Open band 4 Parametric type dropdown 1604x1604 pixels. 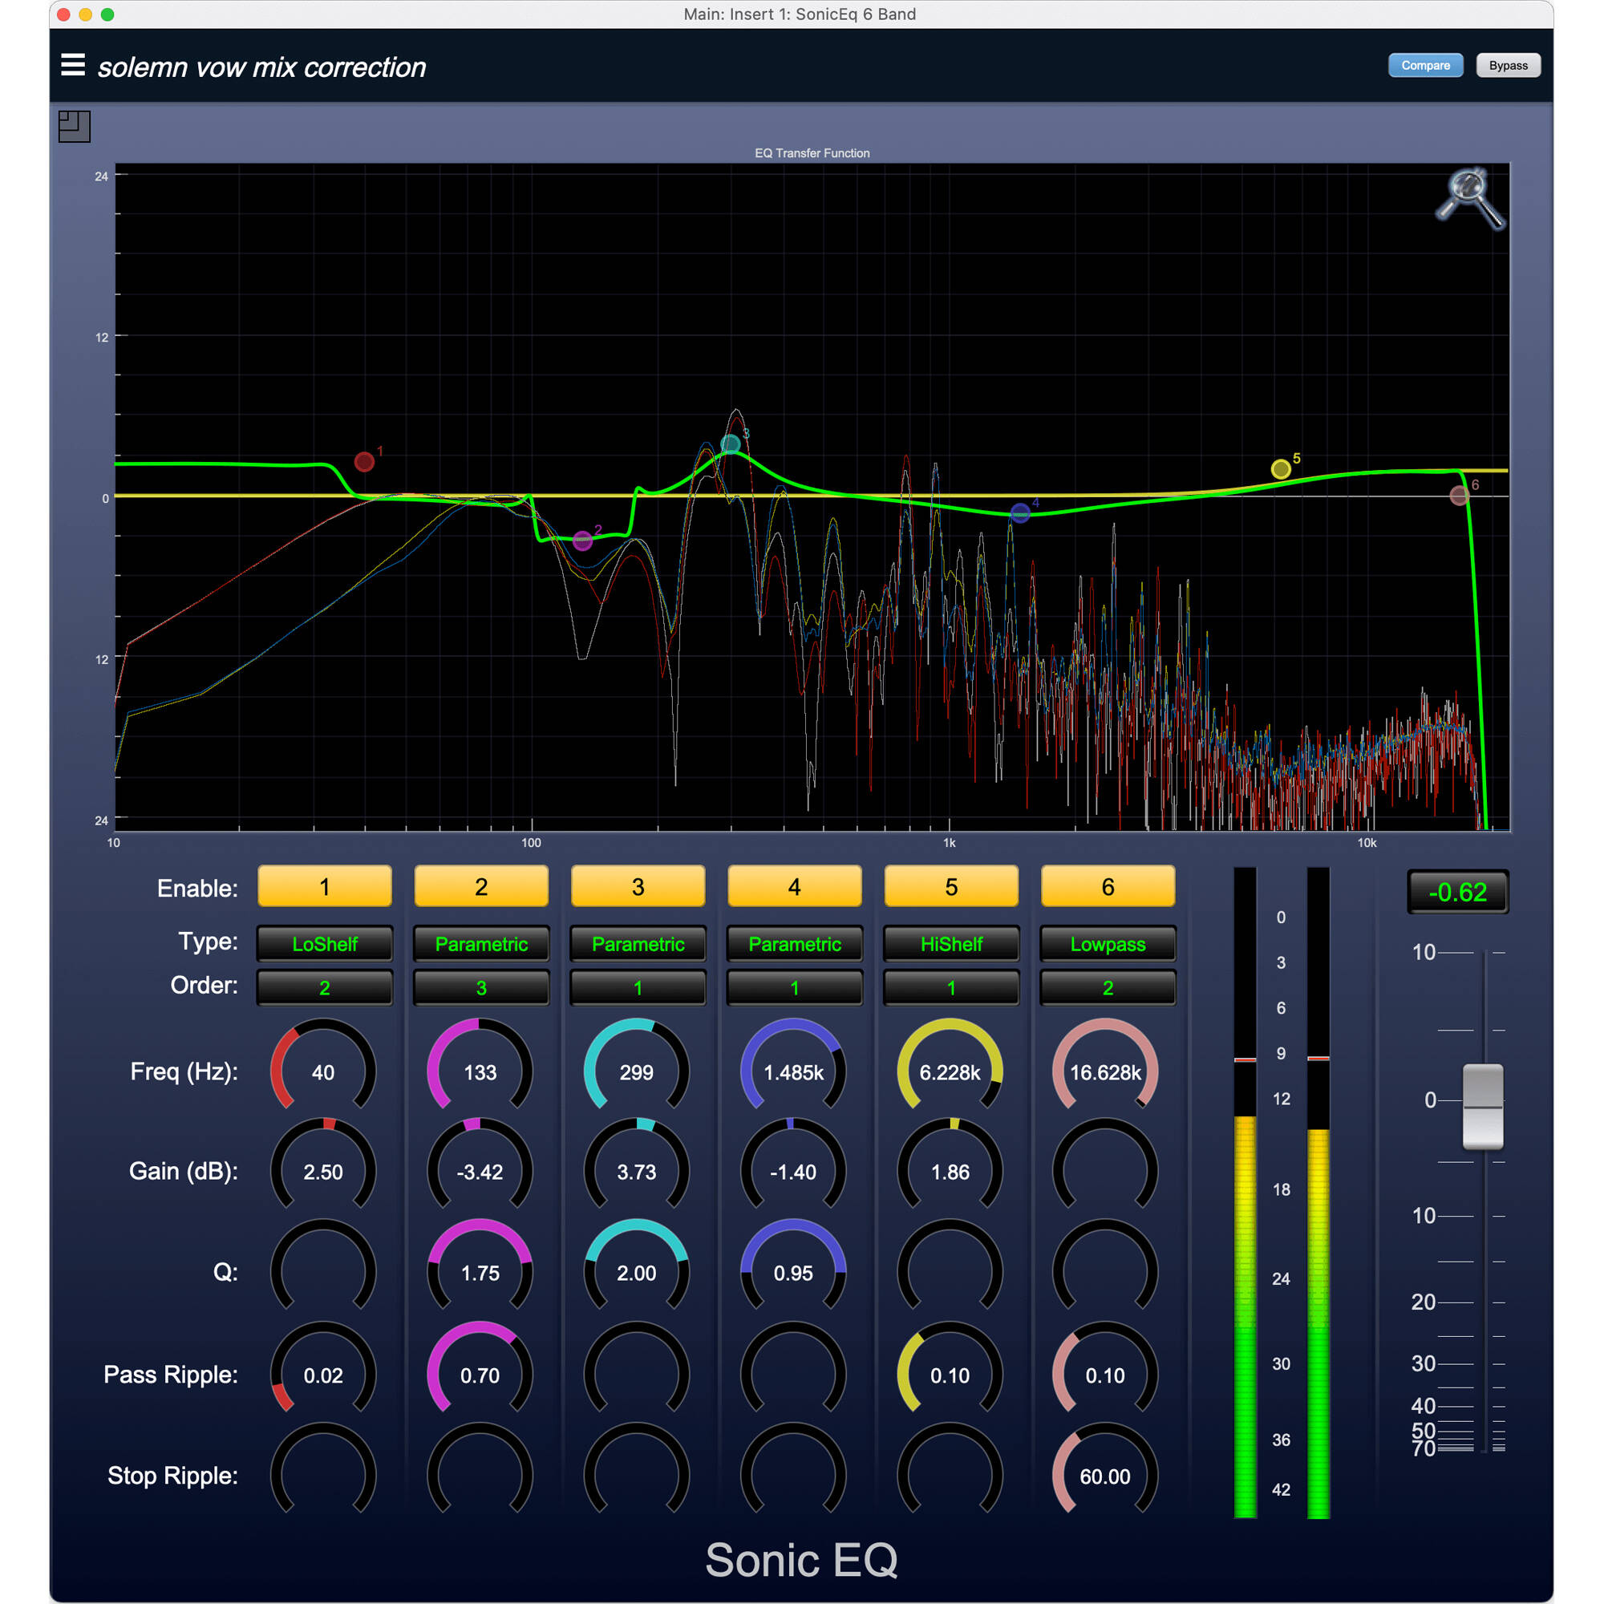point(795,944)
